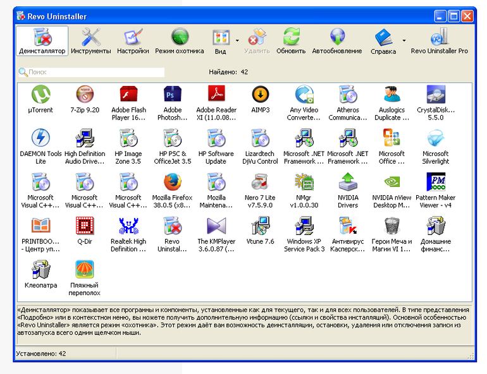Open Revo Uninstaller Pro link button
487x374 pixels.
439,41
